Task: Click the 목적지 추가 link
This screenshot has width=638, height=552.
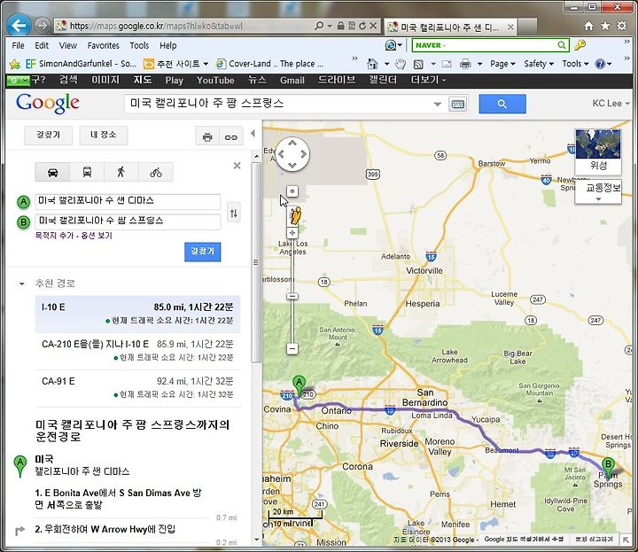Action: coord(54,236)
